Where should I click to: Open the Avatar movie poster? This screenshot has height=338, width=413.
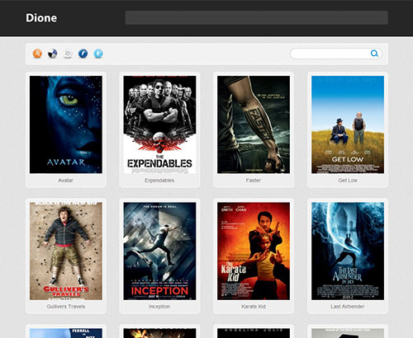[66, 124]
